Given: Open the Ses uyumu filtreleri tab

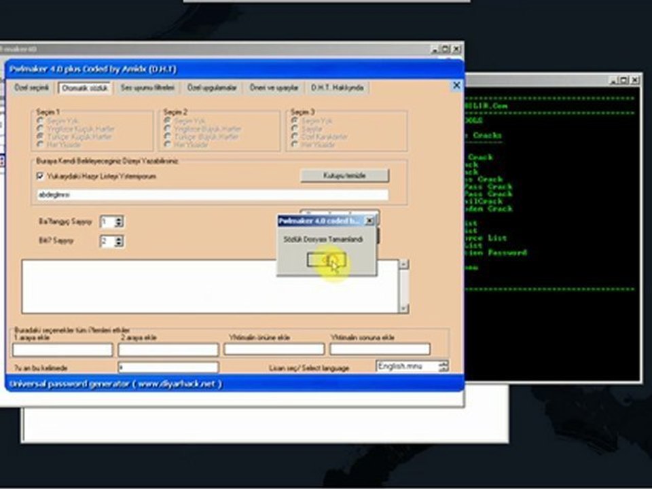Looking at the screenshot, I should point(147,88).
